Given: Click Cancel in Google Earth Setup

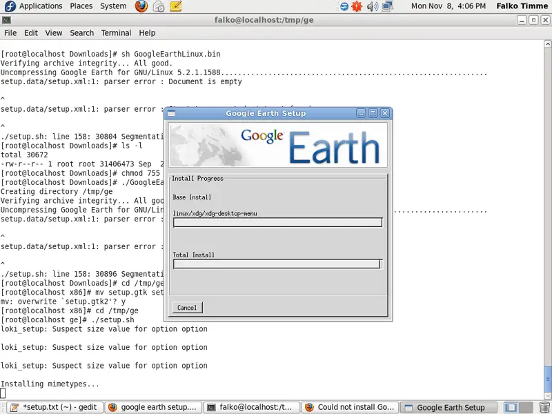Looking at the screenshot, I should pos(187,308).
